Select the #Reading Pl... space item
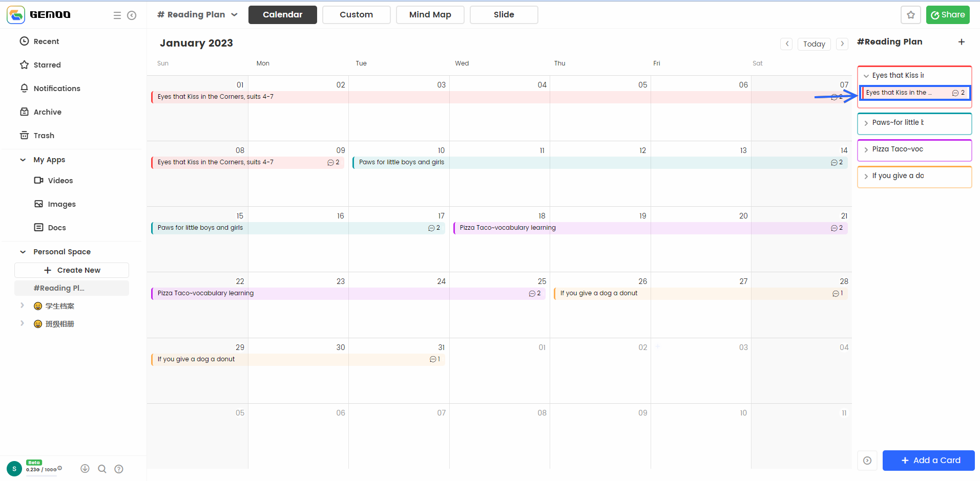This screenshot has width=980, height=481. tap(72, 288)
